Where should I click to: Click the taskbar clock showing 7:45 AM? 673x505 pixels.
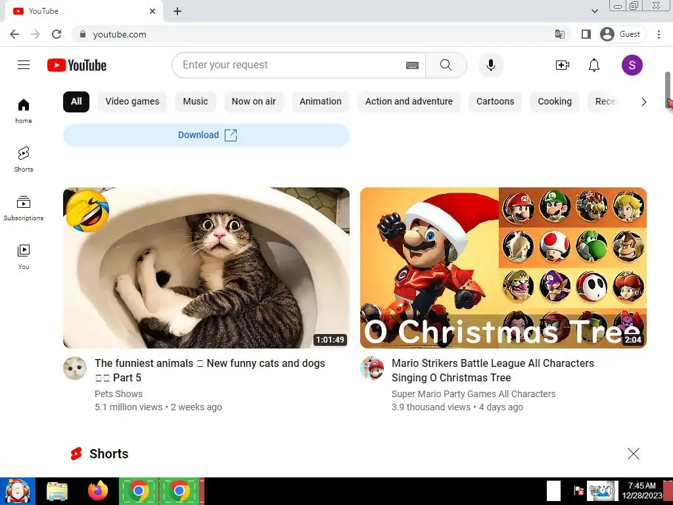tap(642, 491)
